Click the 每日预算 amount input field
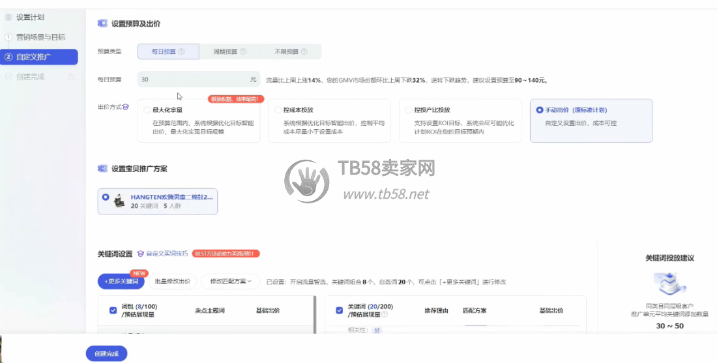Screen dimensions: 717x363 pyautogui.click(x=194, y=80)
